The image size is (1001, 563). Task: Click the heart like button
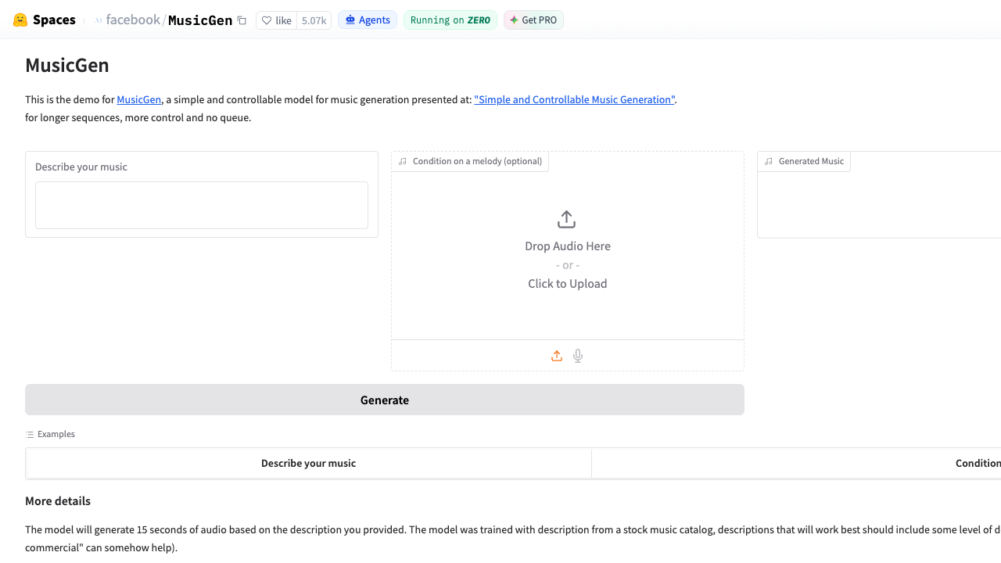tap(276, 20)
